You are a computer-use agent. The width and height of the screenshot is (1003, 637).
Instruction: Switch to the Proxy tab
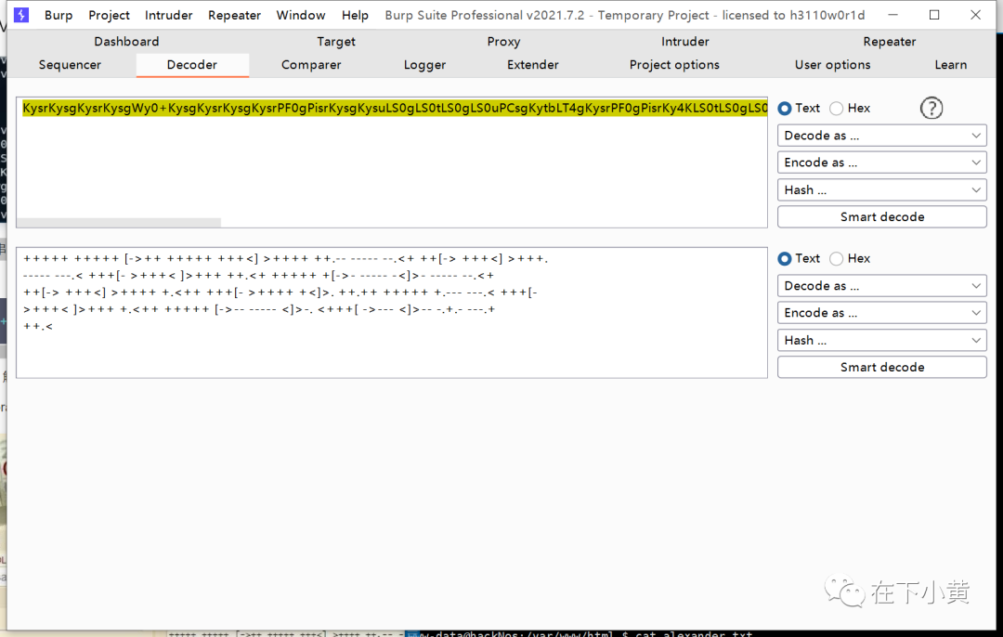pyautogui.click(x=503, y=42)
